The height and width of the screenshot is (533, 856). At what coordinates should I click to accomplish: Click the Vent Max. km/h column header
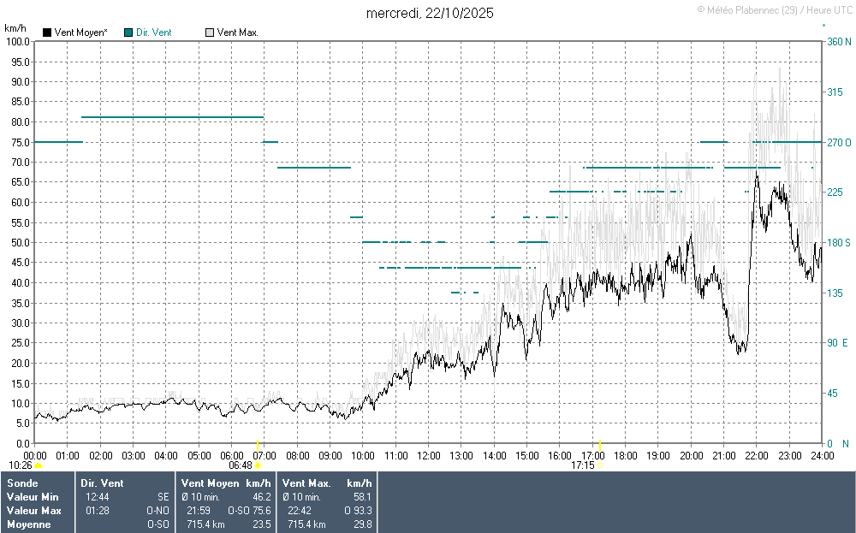point(326,483)
